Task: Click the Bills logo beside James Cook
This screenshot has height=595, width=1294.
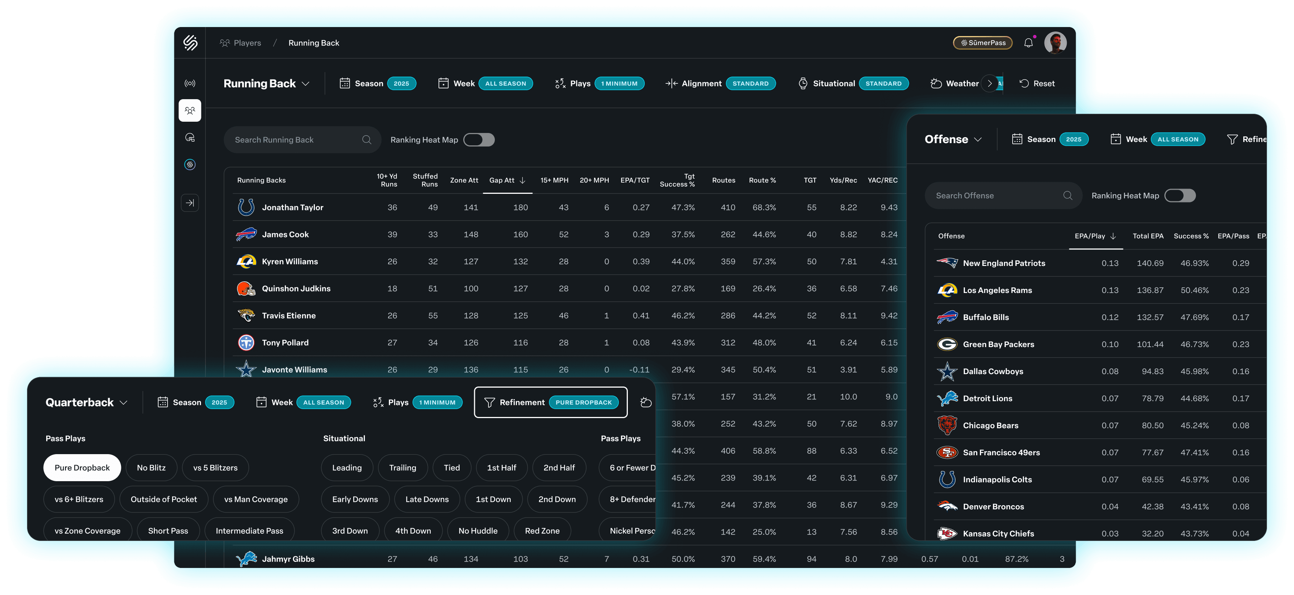Action: click(246, 234)
